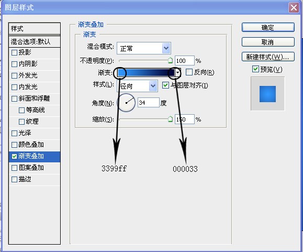Select the 投影 drop shadow row label
The image size is (303, 252).
coord(25,52)
